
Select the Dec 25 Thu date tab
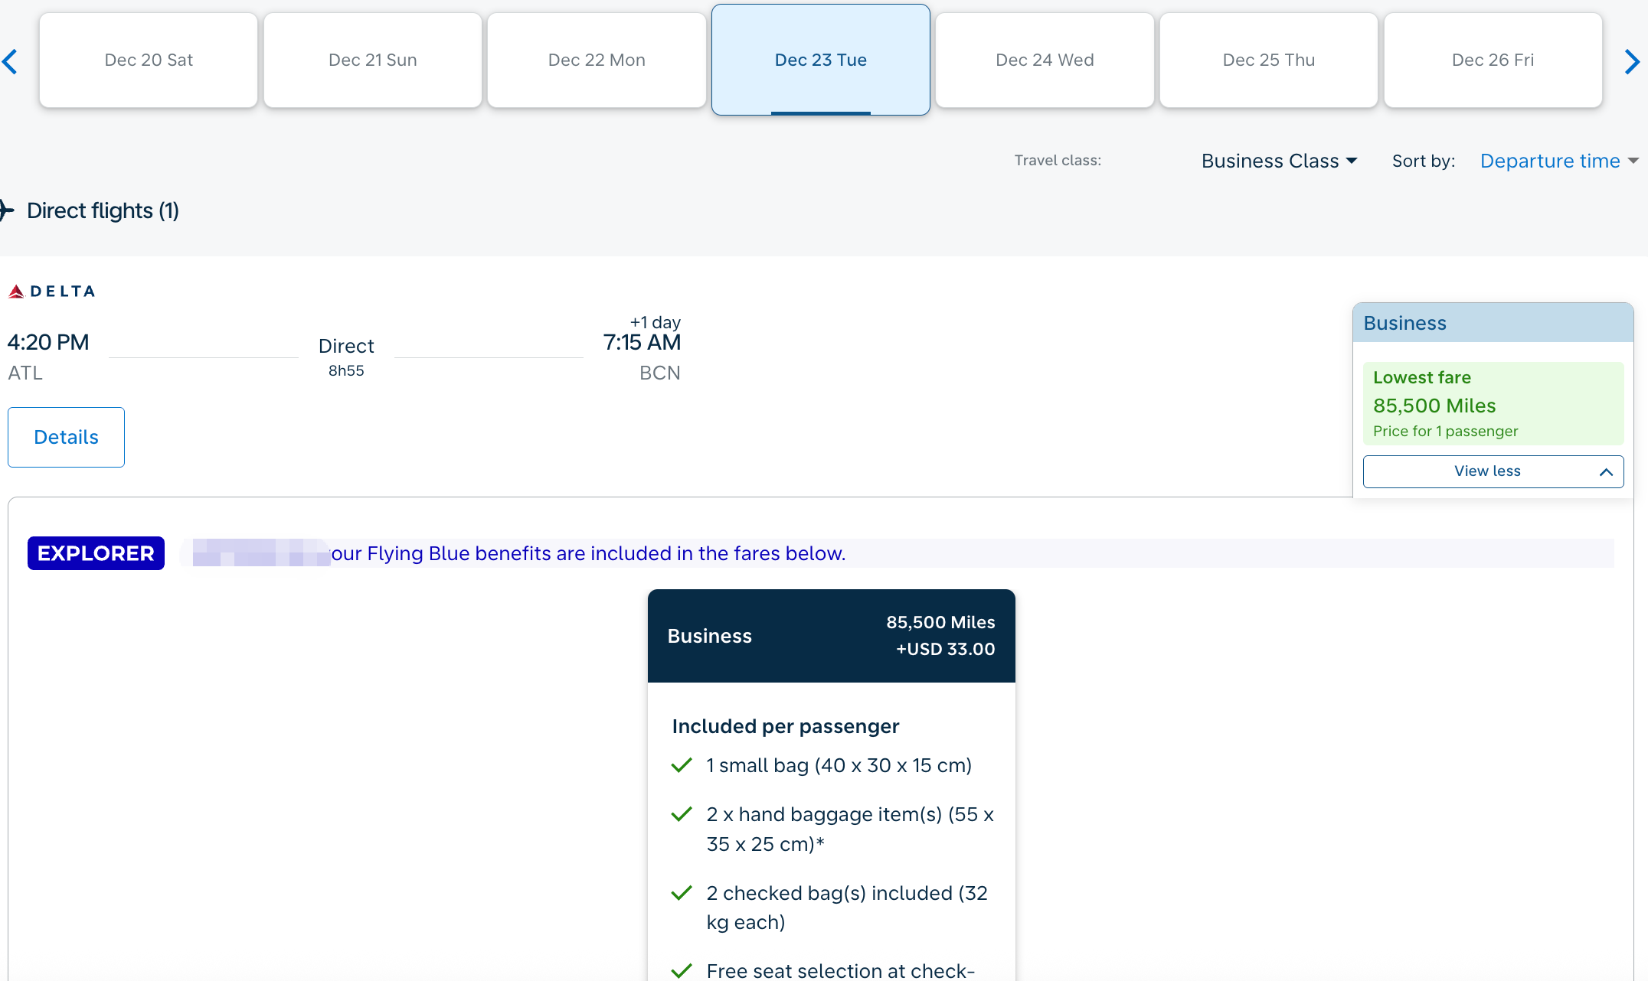(x=1269, y=60)
